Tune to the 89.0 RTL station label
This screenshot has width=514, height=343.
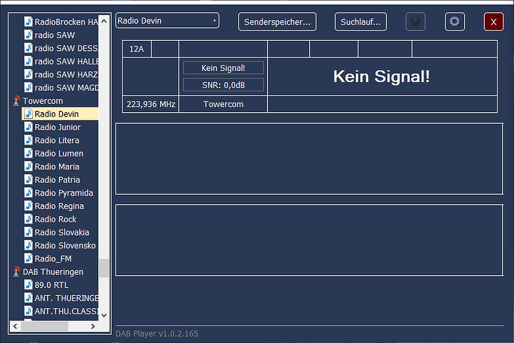[x=52, y=285]
